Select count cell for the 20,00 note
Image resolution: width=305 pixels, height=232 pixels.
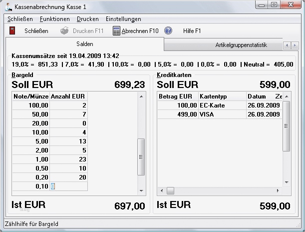click(68, 123)
